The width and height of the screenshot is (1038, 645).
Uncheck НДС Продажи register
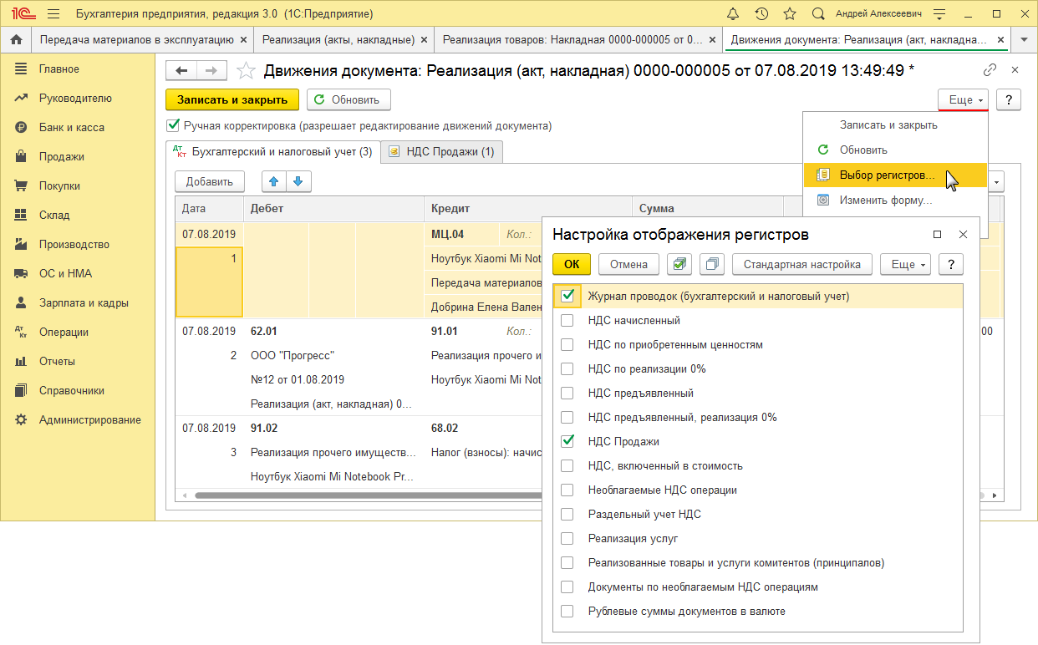pyautogui.click(x=567, y=441)
